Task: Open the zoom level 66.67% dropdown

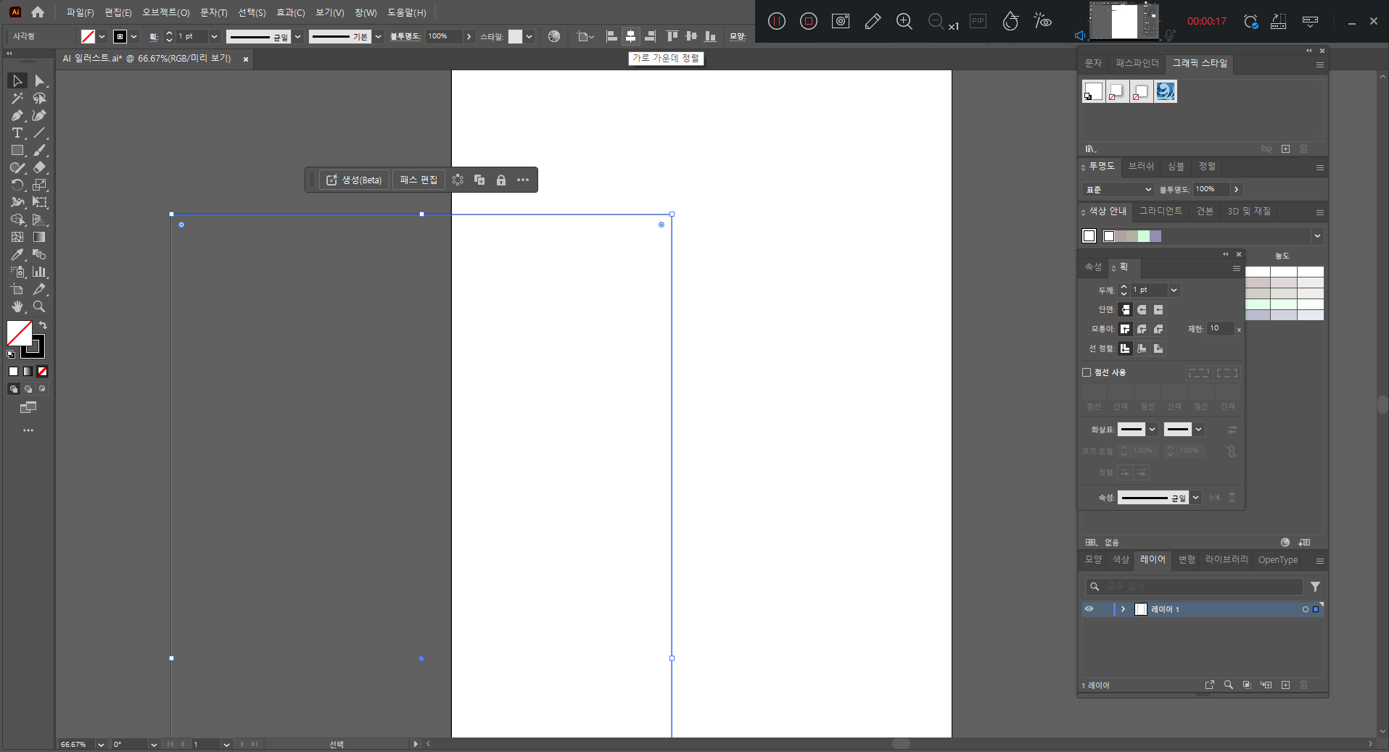Action: tap(101, 744)
